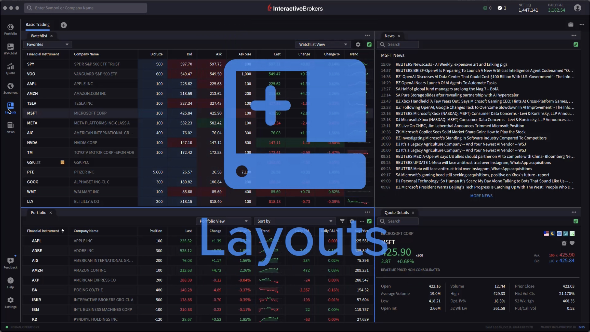Add a new trading tab with the plus button
Screen dimensions: 590x332
[63, 25]
